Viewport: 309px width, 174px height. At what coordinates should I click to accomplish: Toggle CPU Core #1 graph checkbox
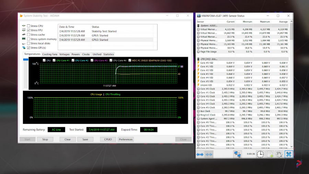54,61
